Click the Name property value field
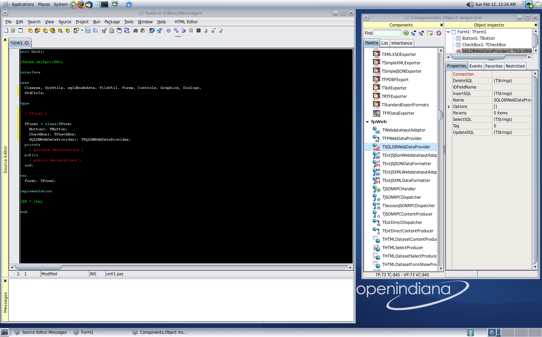Image resolution: width=542 pixels, height=337 pixels. pos(512,100)
